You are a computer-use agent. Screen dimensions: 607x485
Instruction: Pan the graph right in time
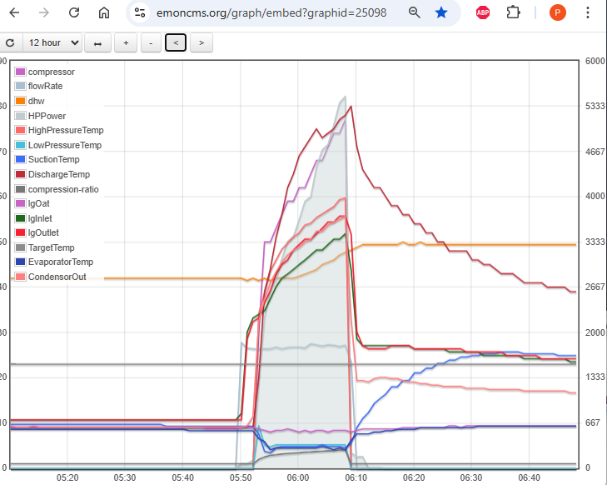[x=202, y=42]
